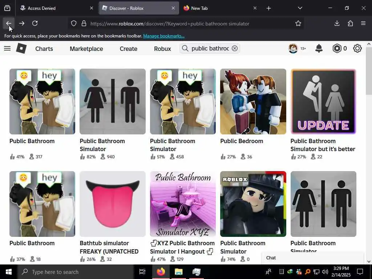Click 'XYZ Public Bathroom Simulator I Hangout' title
The width and height of the screenshot is (372, 279).
182,247
